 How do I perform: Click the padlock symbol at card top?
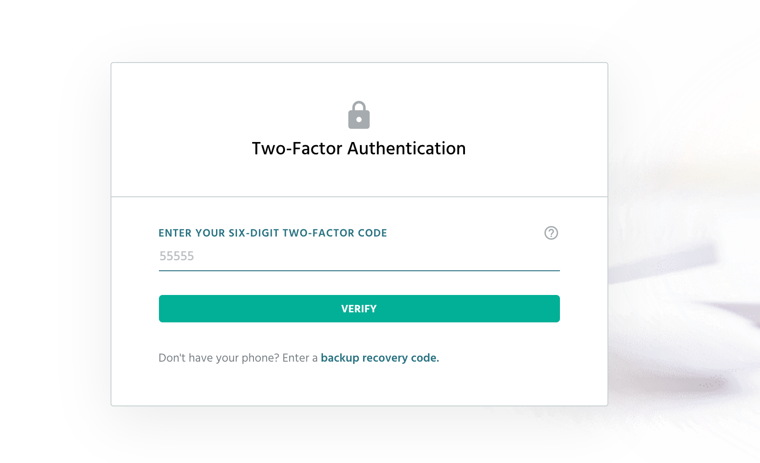pos(359,115)
